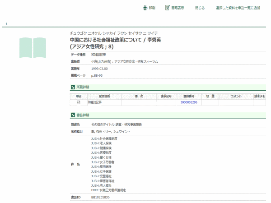Click the printer icon
The width and height of the screenshot is (271, 203).
[x=145, y=8]
